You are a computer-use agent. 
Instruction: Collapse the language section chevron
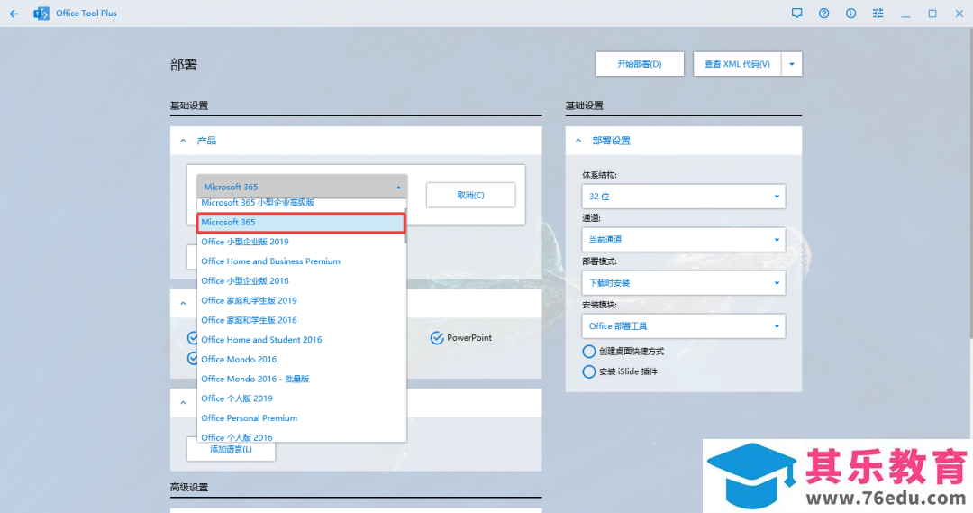[183, 403]
